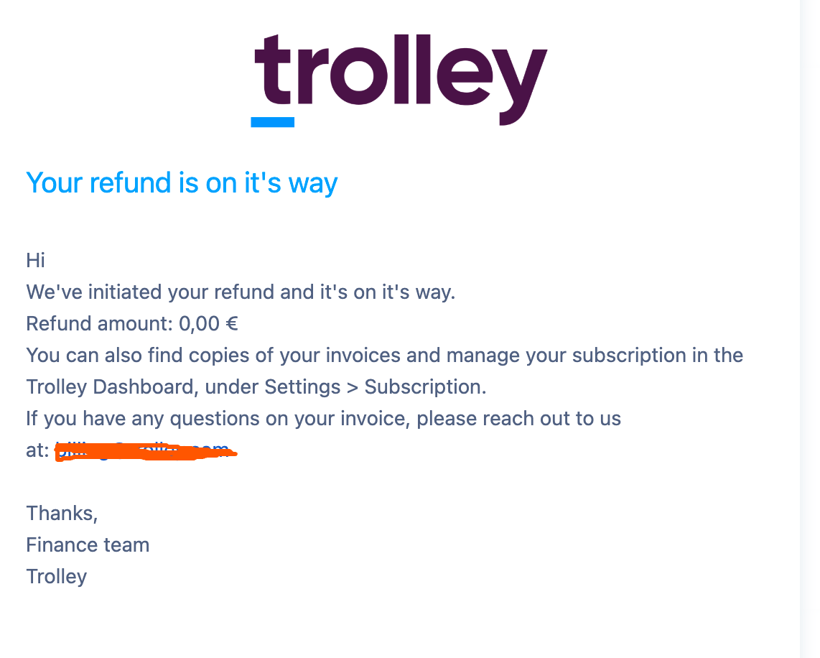
Task: Click the 0,00 € refund value
Action: pyautogui.click(x=208, y=324)
